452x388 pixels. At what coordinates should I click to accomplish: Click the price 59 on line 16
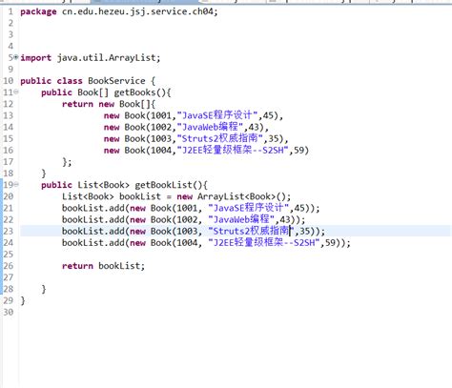pyautogui.click(x=298, y=150)
